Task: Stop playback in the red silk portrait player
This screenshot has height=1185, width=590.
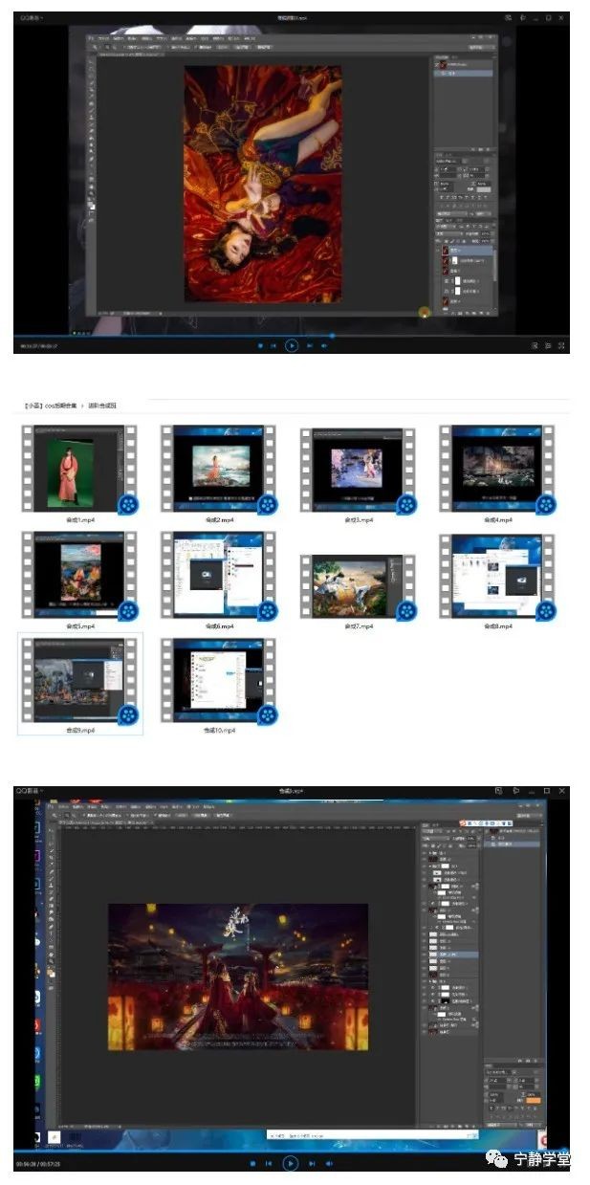Action: pos(260,345)
